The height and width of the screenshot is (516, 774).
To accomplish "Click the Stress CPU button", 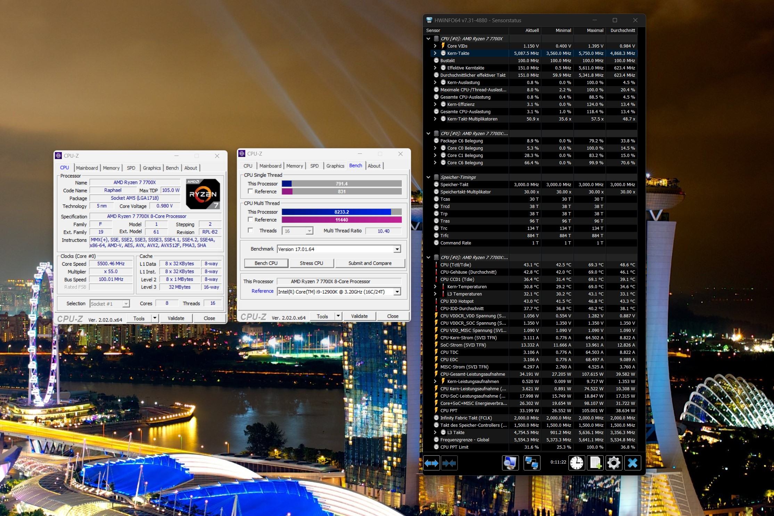I will (x=312, y=263).
